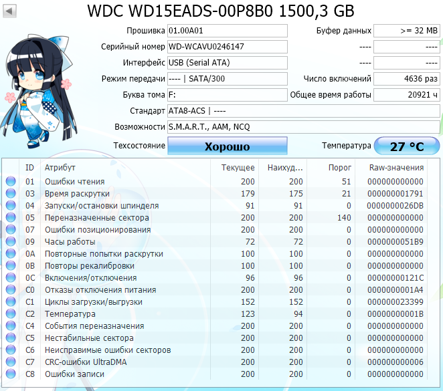
Task: Click status orb for Повторные попытки раскрутки
Action: (11, 253)
